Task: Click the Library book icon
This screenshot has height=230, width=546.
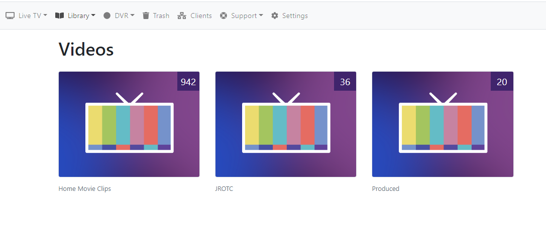Action: pos(59,16)
